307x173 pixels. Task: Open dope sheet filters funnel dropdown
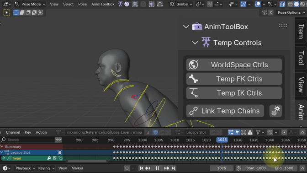(260, 132)
